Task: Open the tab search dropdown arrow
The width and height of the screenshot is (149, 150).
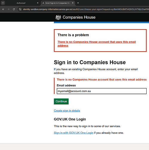Action: (x=3, y=3)
